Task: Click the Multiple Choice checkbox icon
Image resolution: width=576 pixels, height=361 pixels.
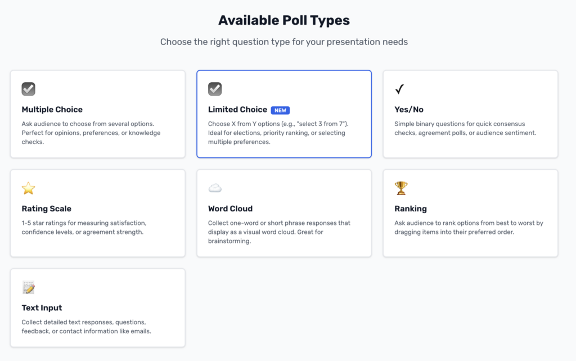Action: pos(29,89)
